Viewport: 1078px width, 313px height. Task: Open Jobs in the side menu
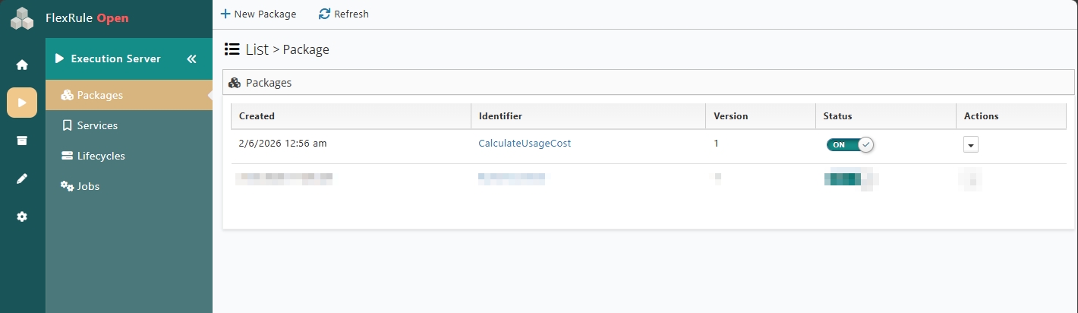[129, 186]
